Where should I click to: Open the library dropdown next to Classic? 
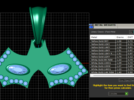131,32
